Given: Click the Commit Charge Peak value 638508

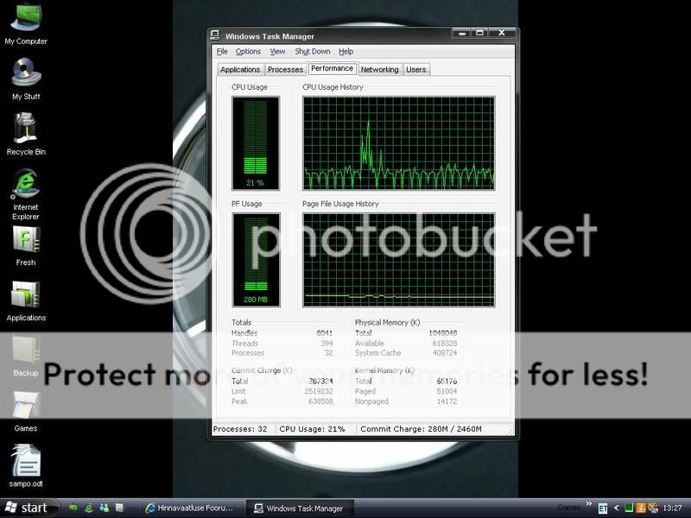Looking at the screenshot, I should pyautogui.click(x=320, y=401).
